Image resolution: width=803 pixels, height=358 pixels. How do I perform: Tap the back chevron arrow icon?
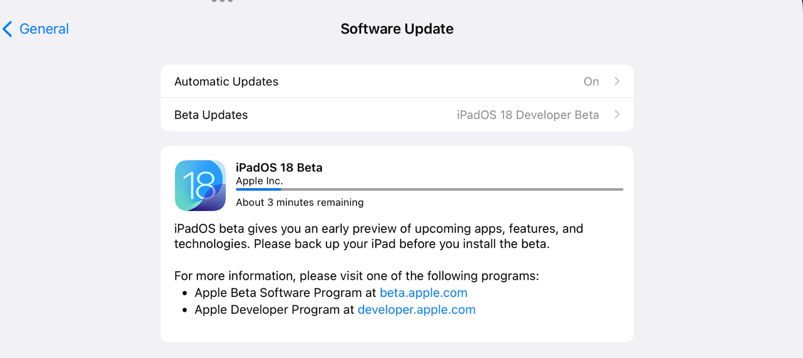click(8, 29)
